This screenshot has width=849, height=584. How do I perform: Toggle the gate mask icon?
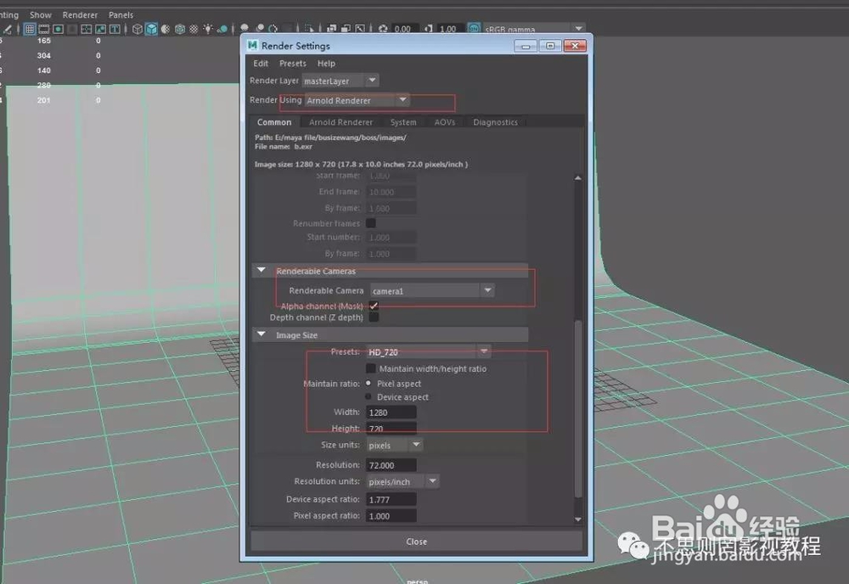click(x=72, y=29)
